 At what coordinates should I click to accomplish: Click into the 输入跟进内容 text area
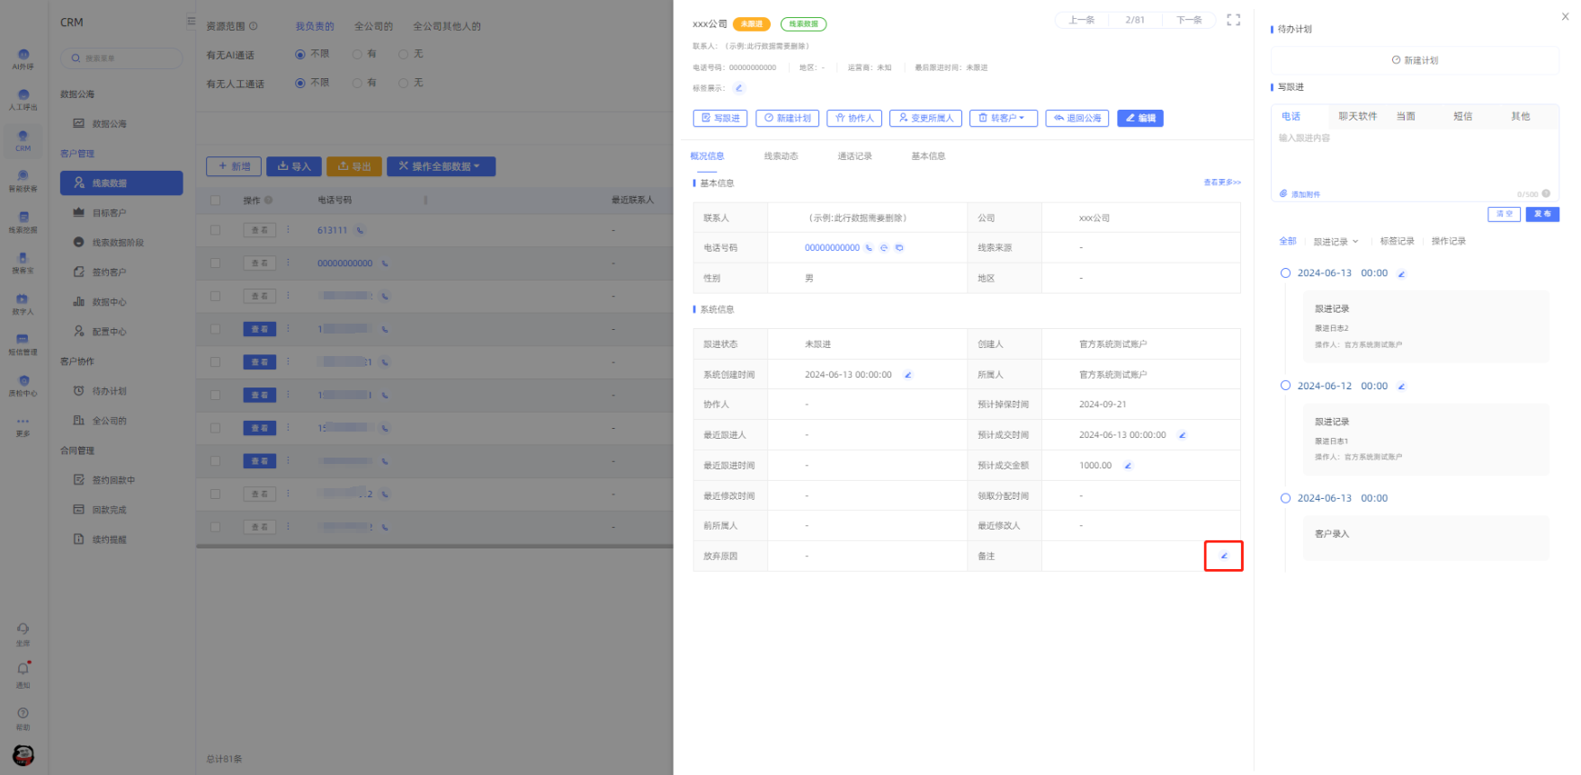[1412, 162]
